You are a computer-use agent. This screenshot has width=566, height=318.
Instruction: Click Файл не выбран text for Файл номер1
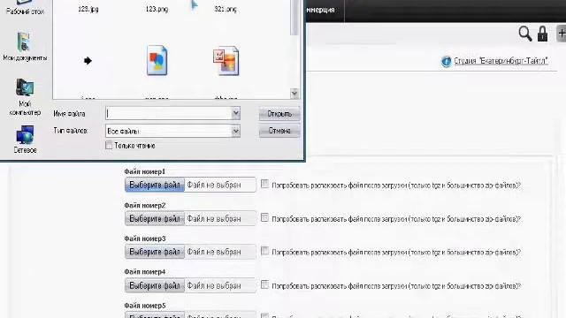click(x=214, y=185)
